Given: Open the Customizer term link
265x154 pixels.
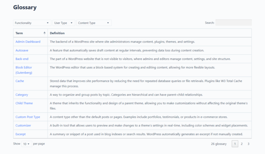Looking at the screenshot, I should [23, 125].
